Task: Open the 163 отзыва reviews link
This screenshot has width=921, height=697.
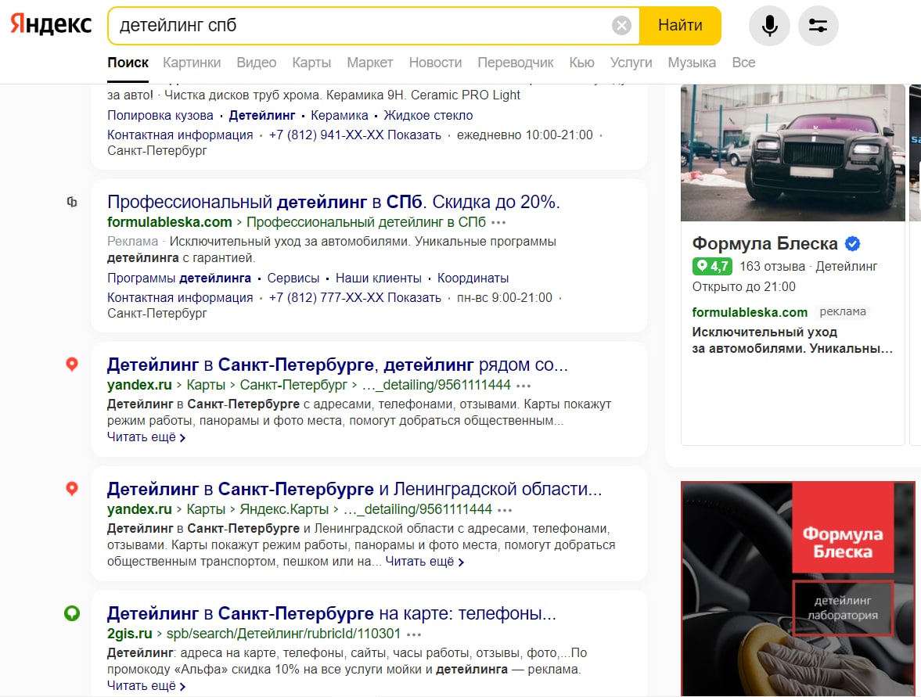Action: pyautogui.click(x=772, y=266)
